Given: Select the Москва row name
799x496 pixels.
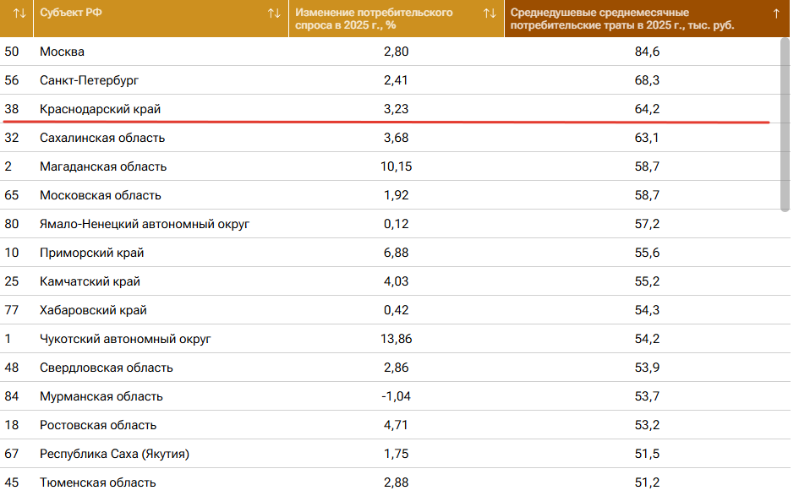Looking at the screenshot, I should (63, 52).
